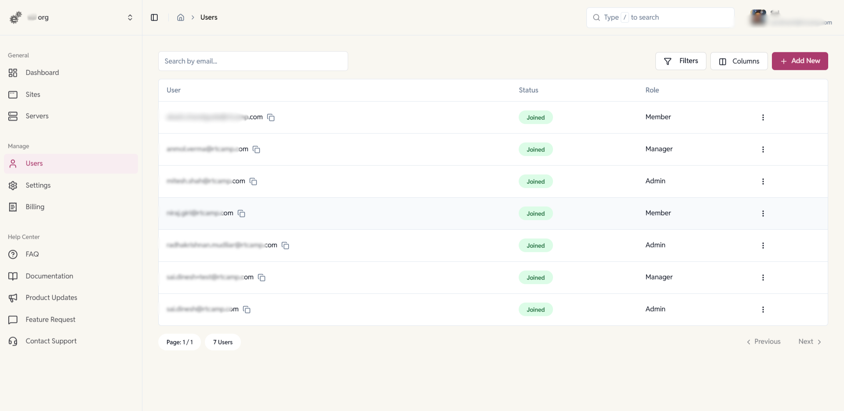Screen dimensions: 844x411
Task: Click the Users breadcrumb label
Action: click(x=209, y=17)
